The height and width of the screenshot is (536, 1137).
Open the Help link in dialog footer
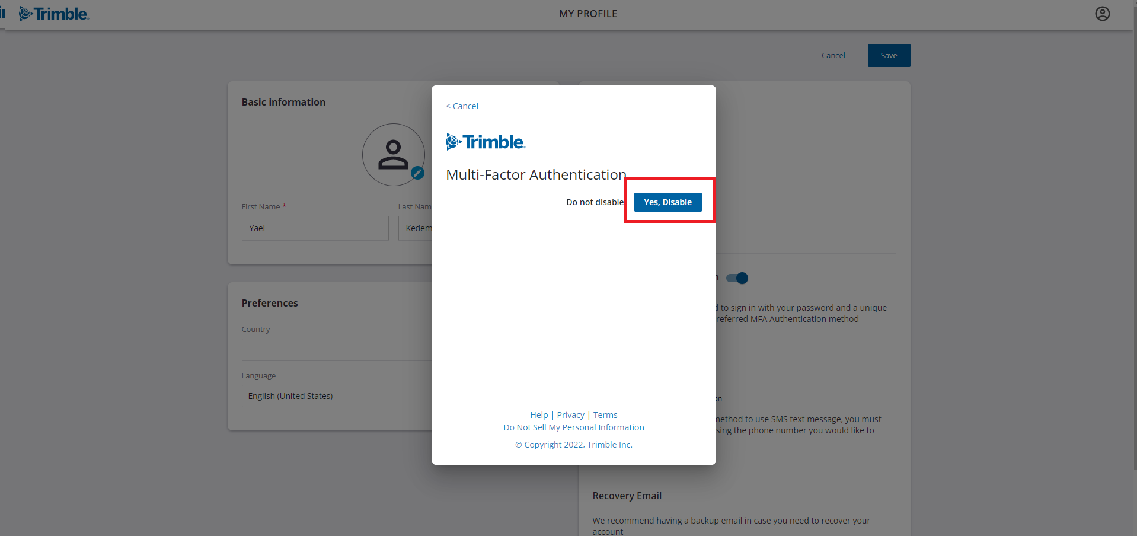click(x=539, y=415)
